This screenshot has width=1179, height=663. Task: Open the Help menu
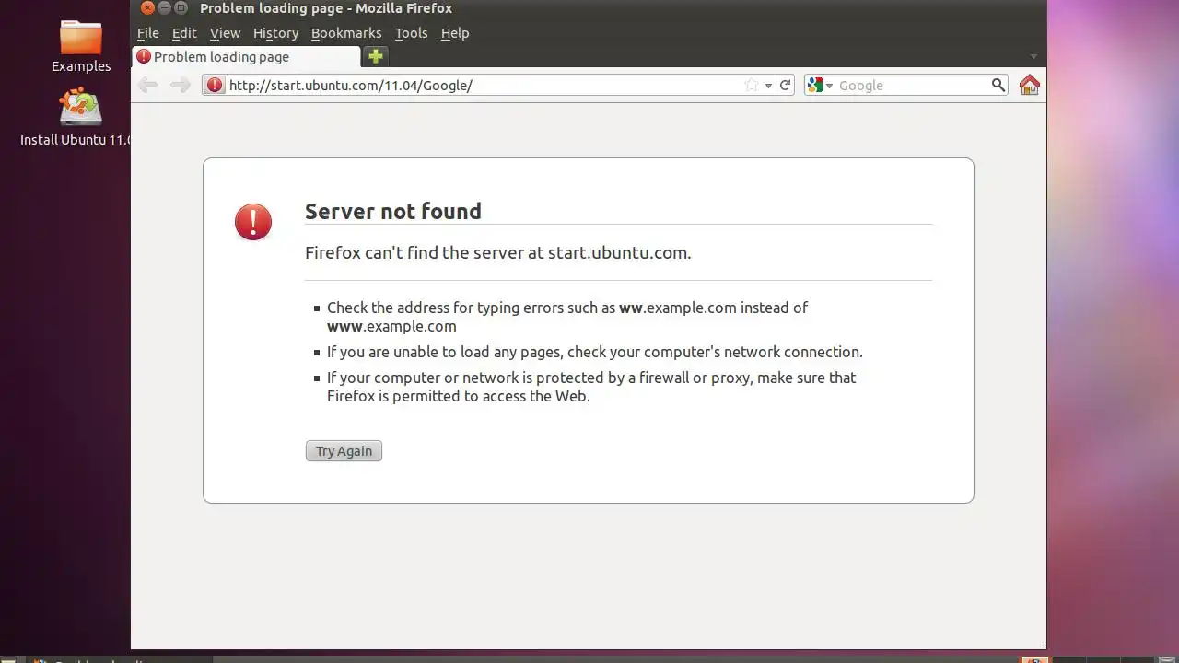[455, 32]
